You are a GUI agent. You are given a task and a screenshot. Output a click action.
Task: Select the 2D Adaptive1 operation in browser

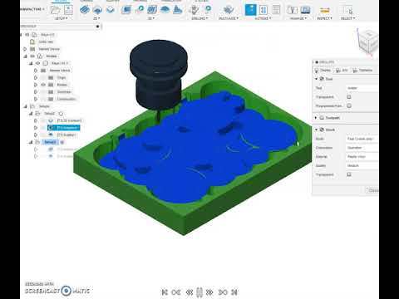click(64, 128)
